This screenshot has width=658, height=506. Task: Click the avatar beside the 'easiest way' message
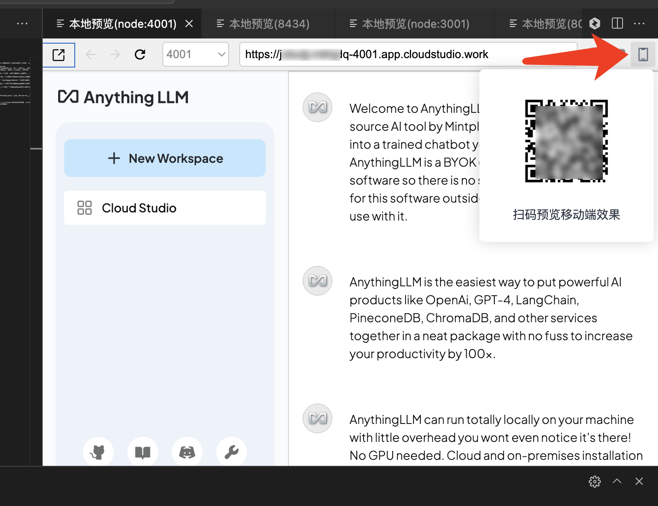317,281
